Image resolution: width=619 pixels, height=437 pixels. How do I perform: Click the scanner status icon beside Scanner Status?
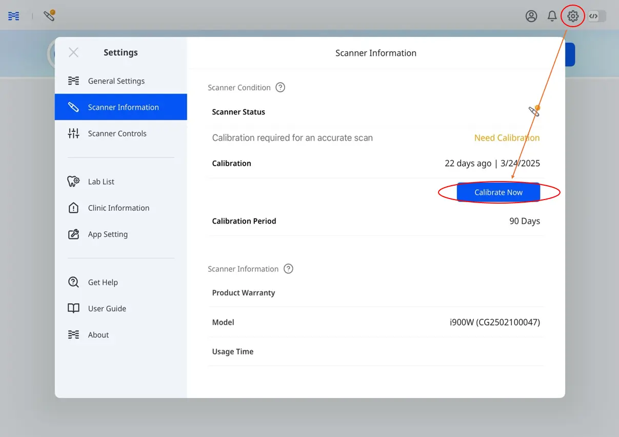point(533,111)
